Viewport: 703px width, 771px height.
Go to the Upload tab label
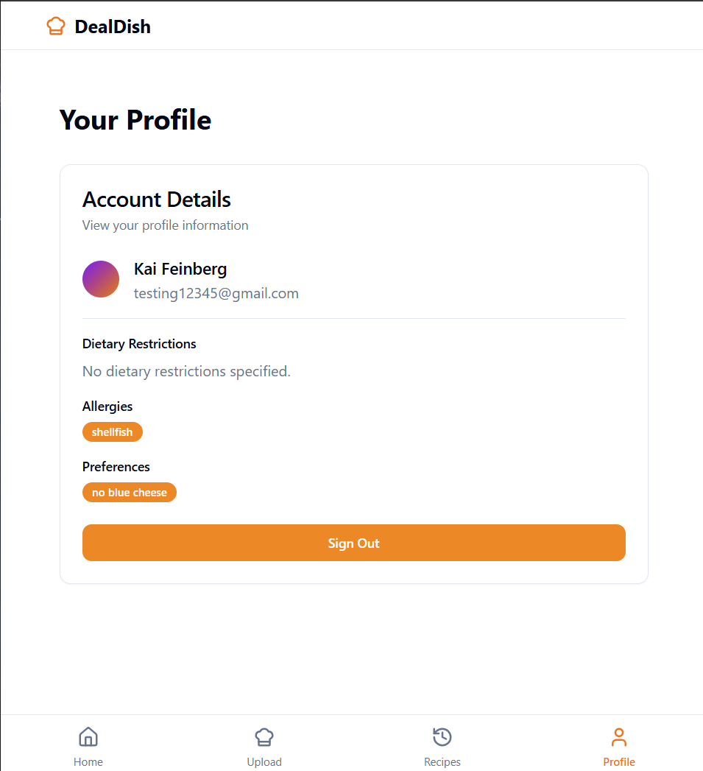264,762
